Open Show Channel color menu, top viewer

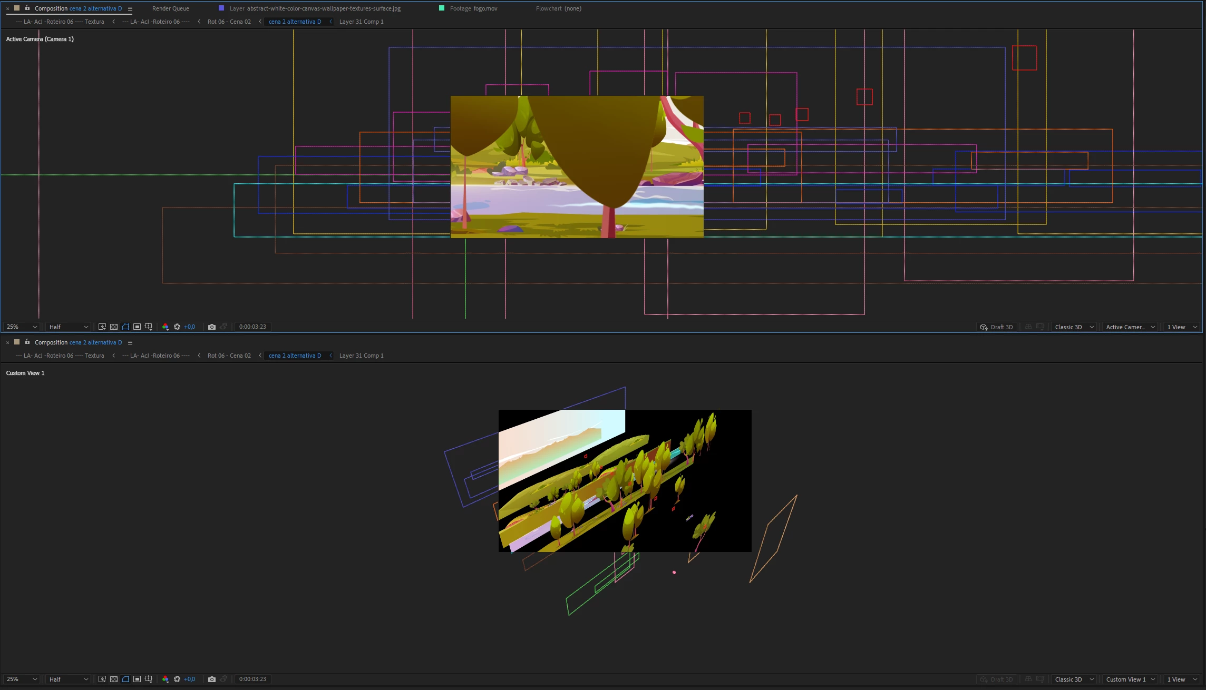166,327
